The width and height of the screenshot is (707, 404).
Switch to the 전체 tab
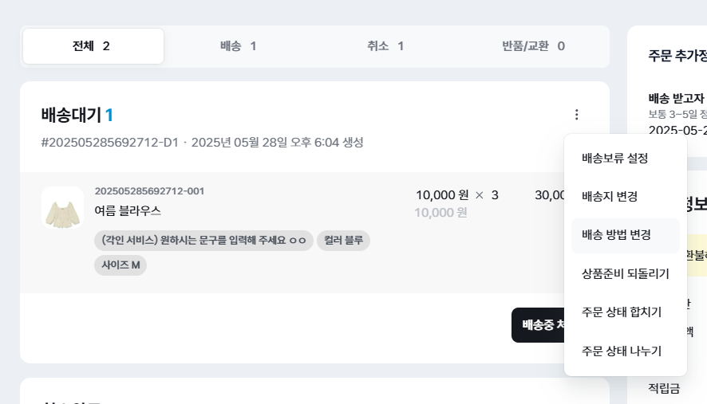point(93,46)
